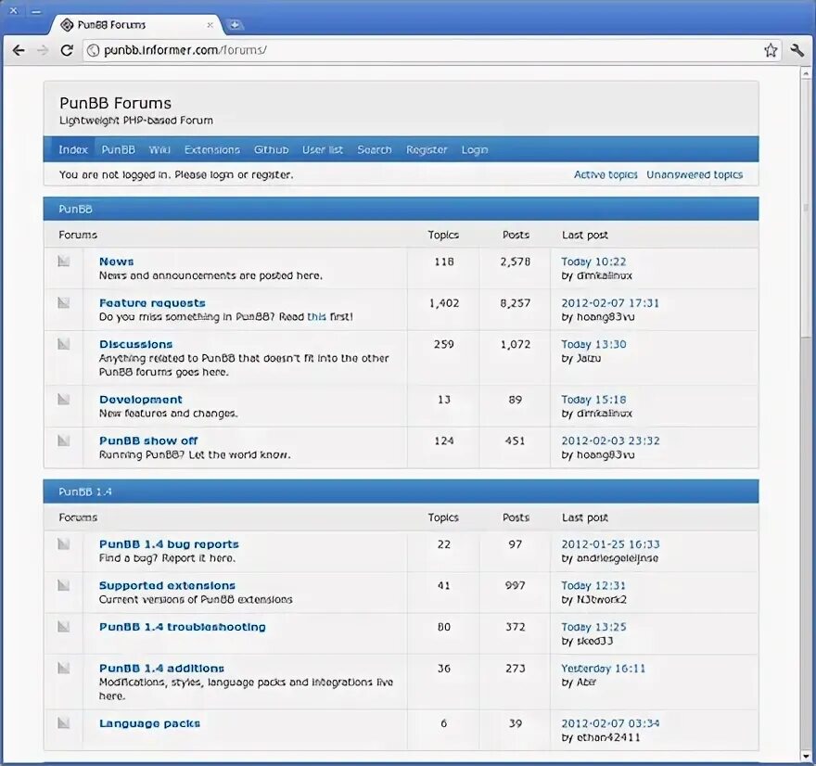Click the Feature requests posts count 8,257
The width and height of the screenshot is (816, 766).
(x=516, y=303)
